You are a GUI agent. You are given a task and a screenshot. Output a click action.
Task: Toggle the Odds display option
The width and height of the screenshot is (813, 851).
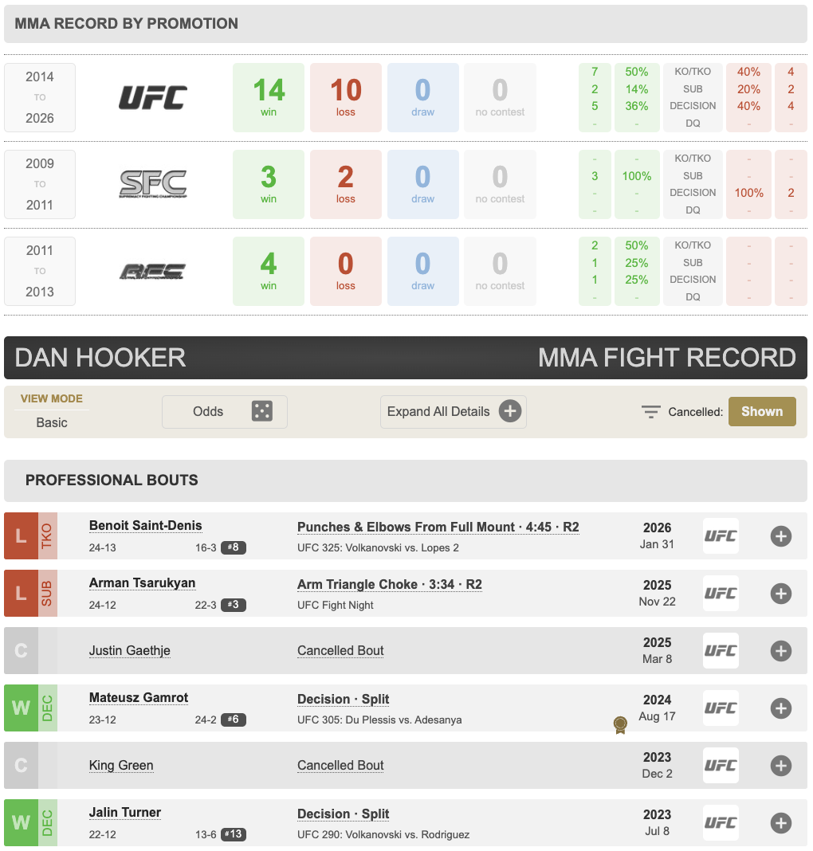[224, 412]
